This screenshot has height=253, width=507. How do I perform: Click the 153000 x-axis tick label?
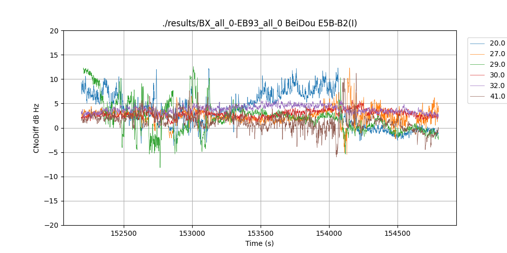tap(192, 234)
